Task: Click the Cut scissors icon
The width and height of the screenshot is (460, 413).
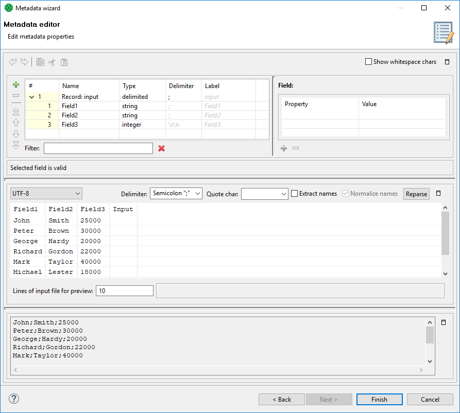Action: pos(52,62)
